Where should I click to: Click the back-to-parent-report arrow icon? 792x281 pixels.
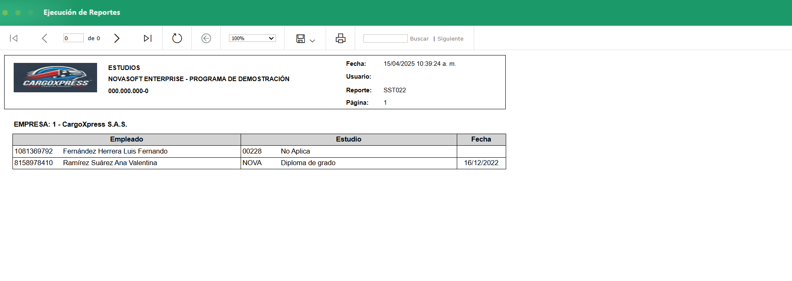coord(206,38)
